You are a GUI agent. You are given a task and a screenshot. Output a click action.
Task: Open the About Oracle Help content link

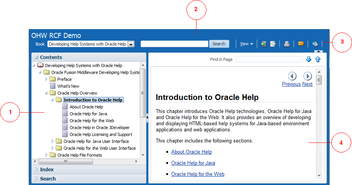[x=191, y=152]
